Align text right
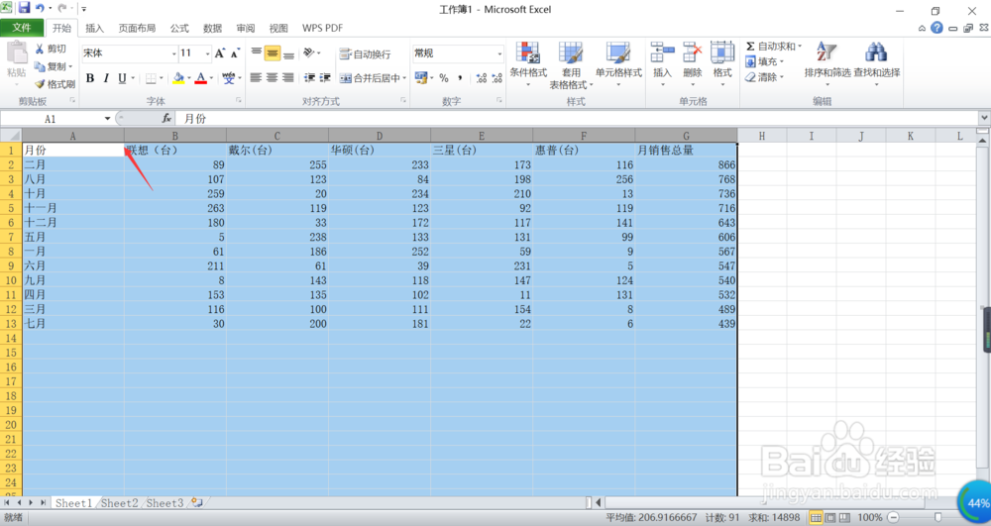991x526 pixels. [288, 77]
